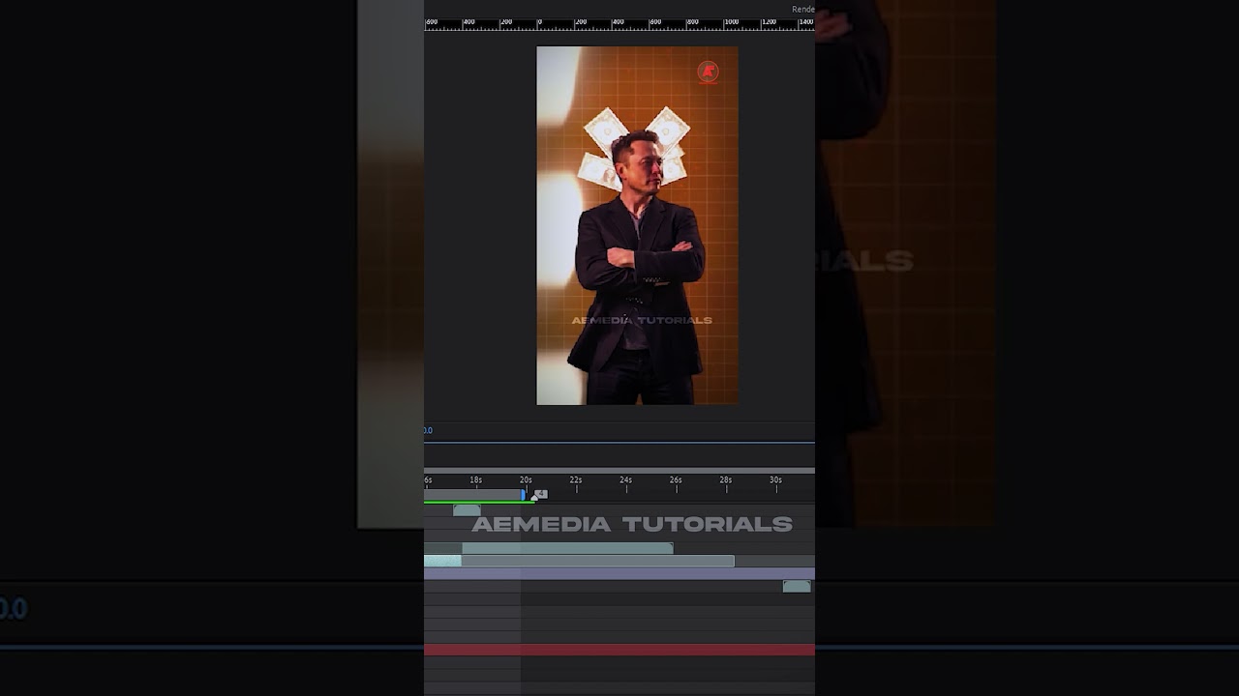Click the time navigator bar above the ruler
The width and height of the screenshot is (1239, 696).
(x=619, y=471)
